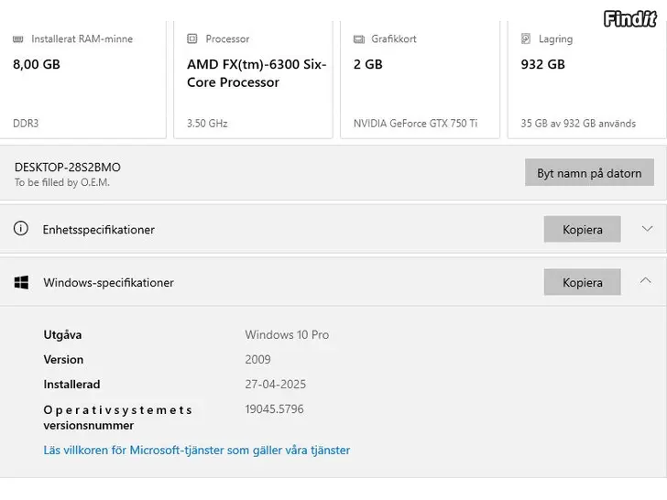Click the Processor chip icon
667x500 pixels.
point(192,38)
